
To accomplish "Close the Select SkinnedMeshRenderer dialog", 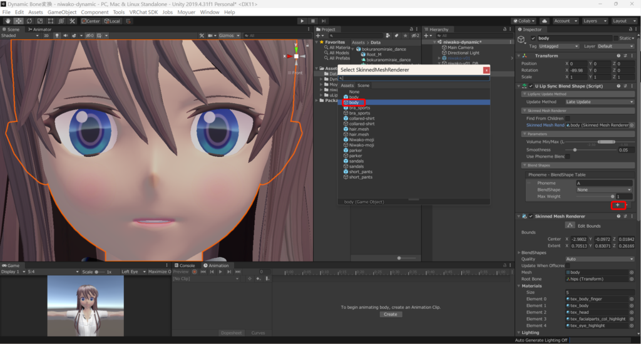I will tap(486, 70).
